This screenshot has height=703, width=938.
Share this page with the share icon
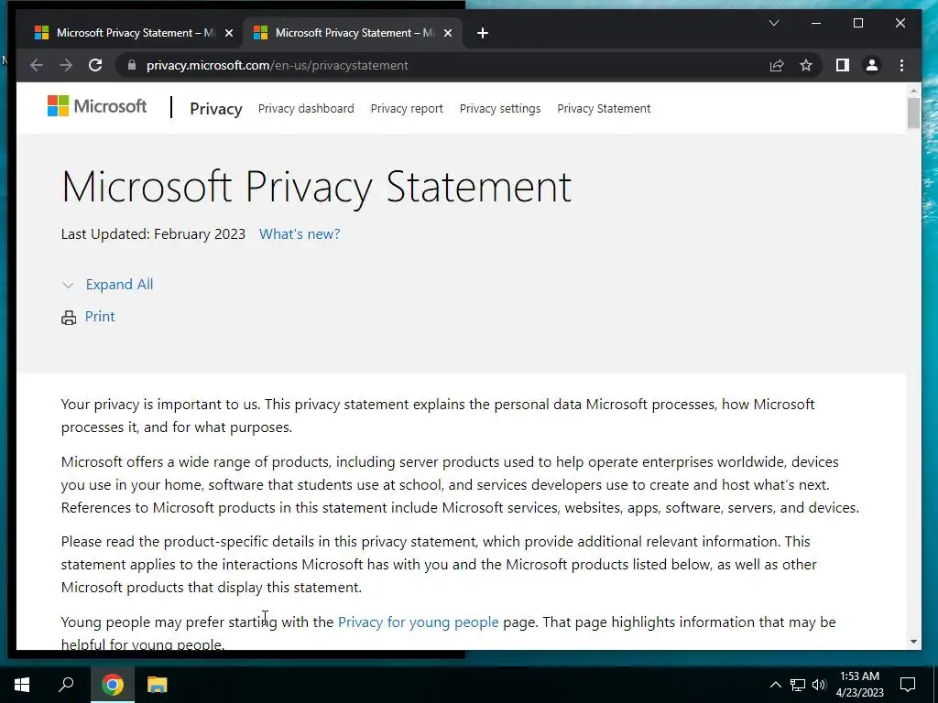[777, 65]
